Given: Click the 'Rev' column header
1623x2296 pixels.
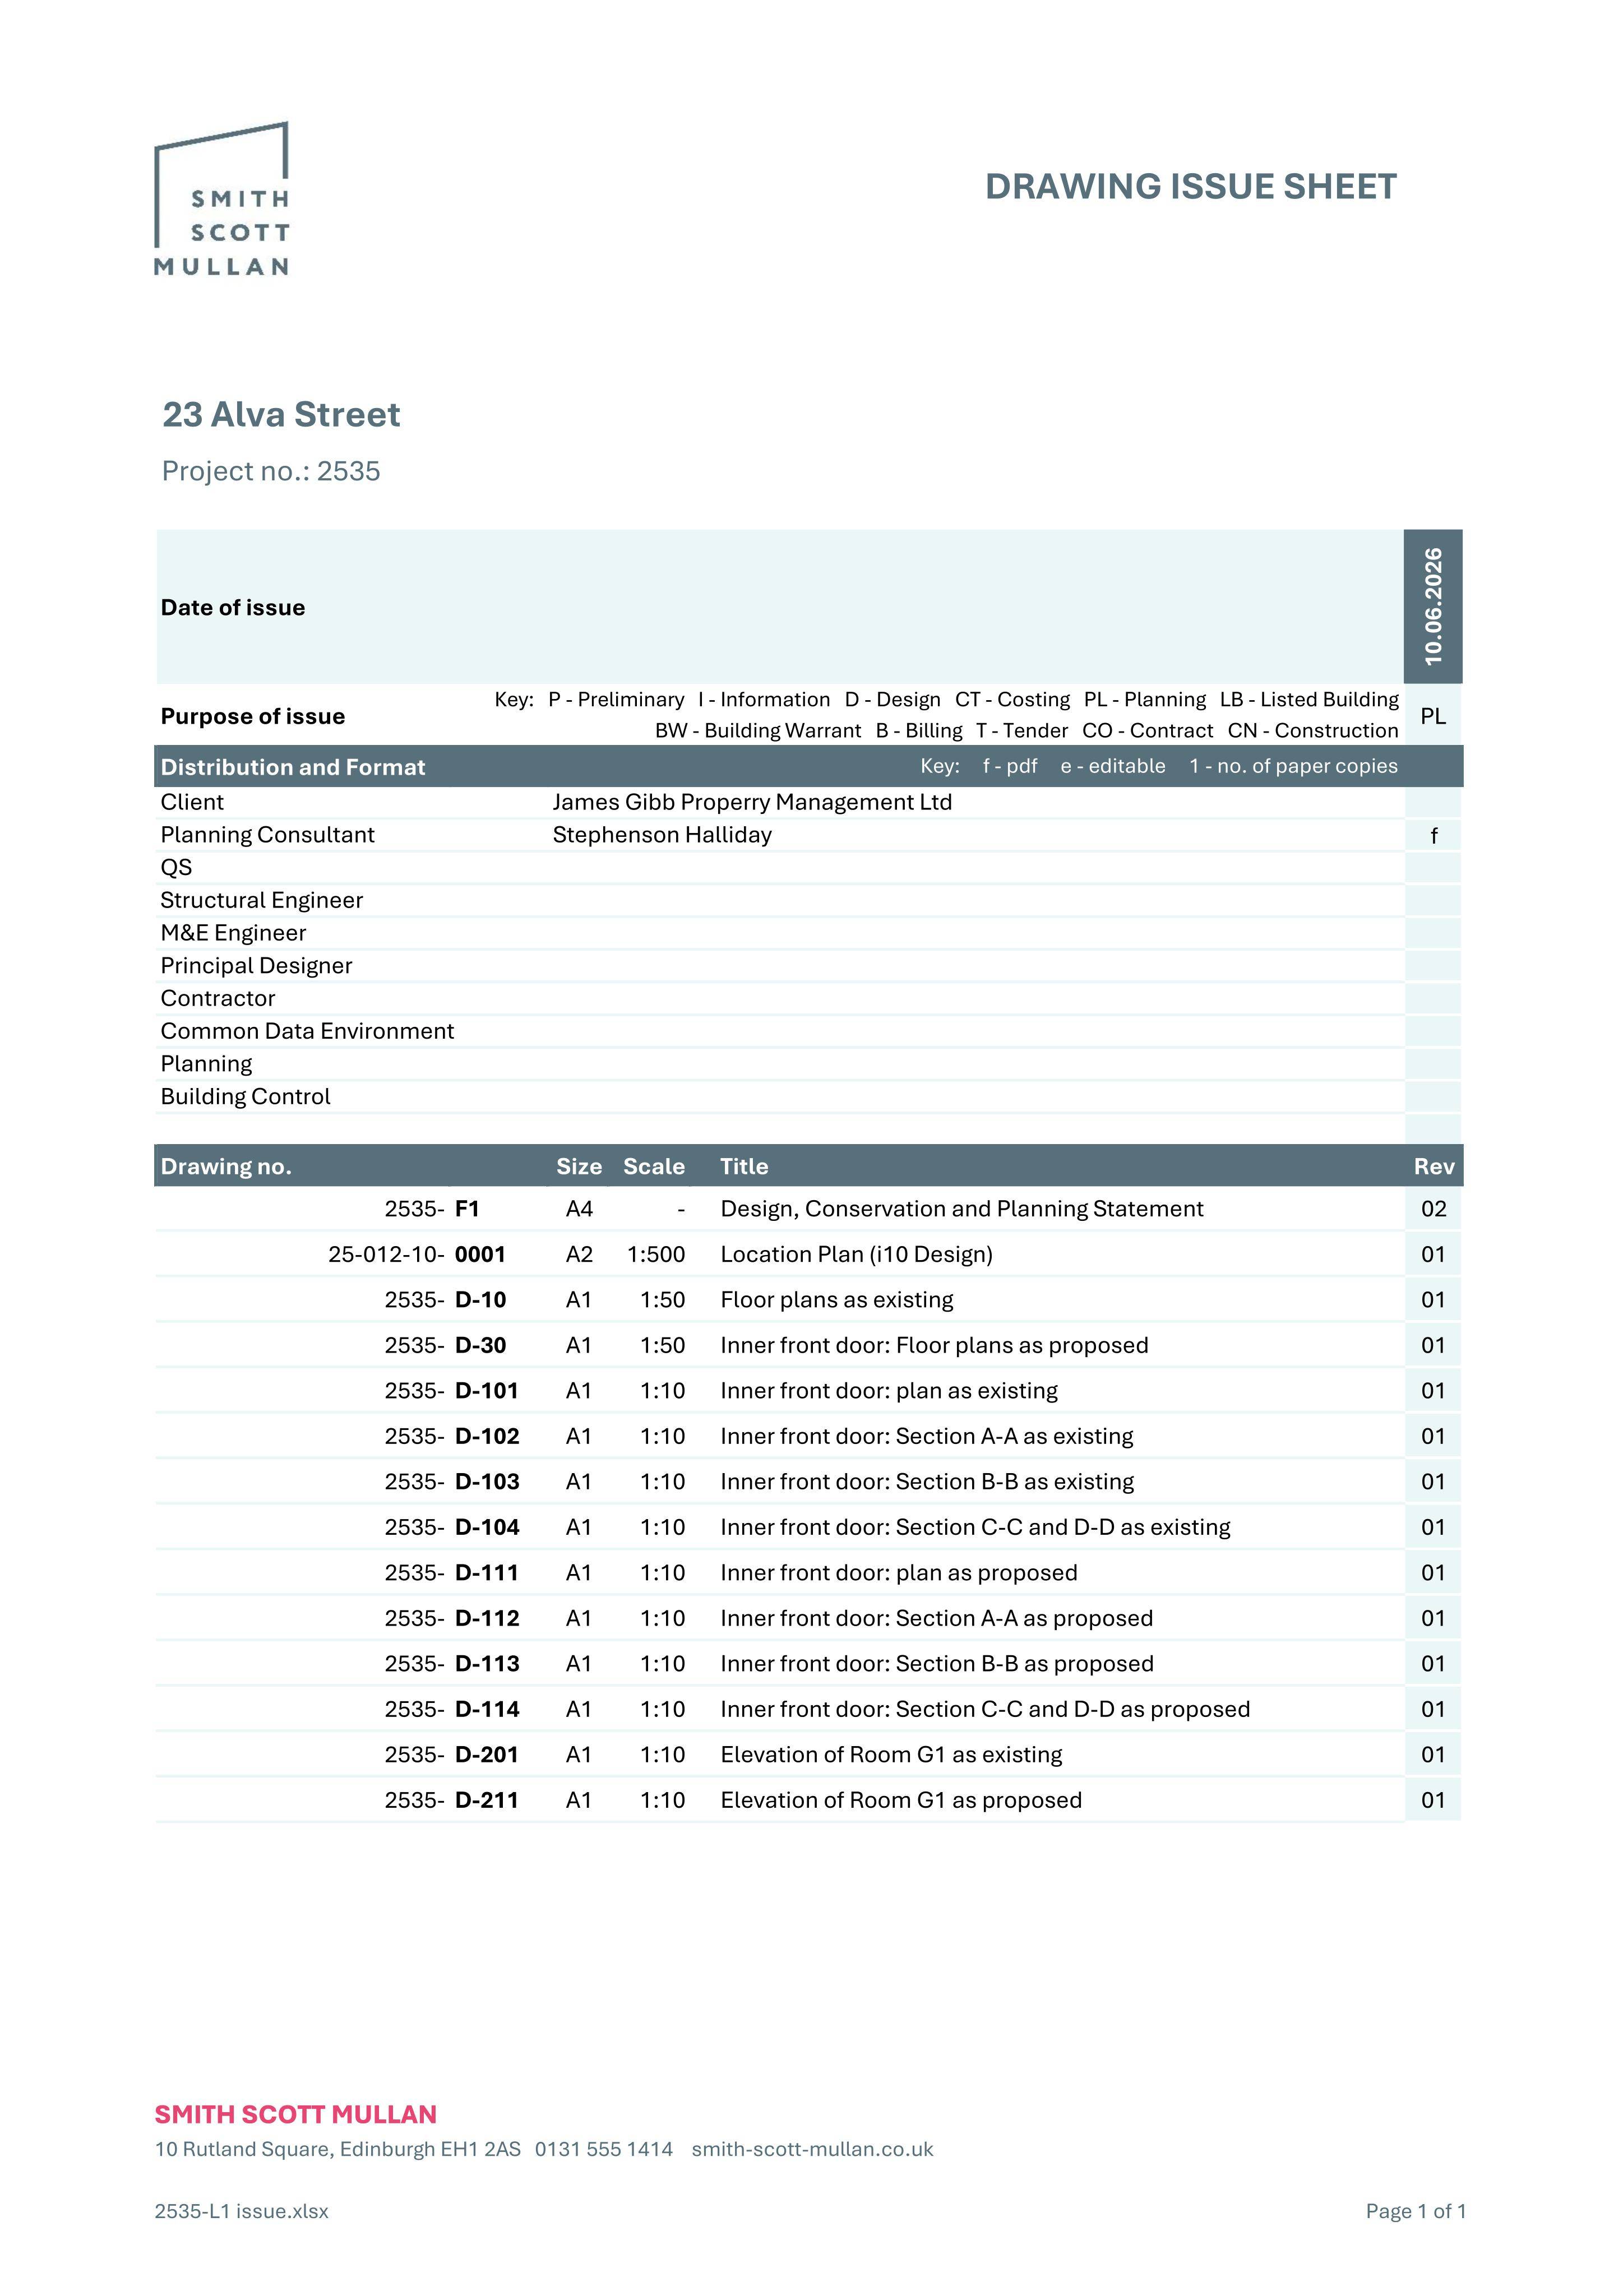Looking at the screenshot, I should (x=1434, y=1167).
